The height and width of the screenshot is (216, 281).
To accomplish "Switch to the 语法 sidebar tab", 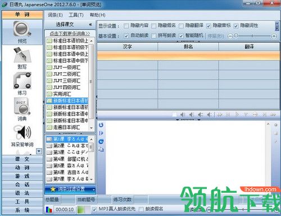I will point(22,193).
